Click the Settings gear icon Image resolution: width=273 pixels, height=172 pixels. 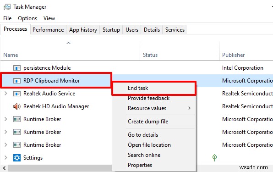tap(17, 158)
